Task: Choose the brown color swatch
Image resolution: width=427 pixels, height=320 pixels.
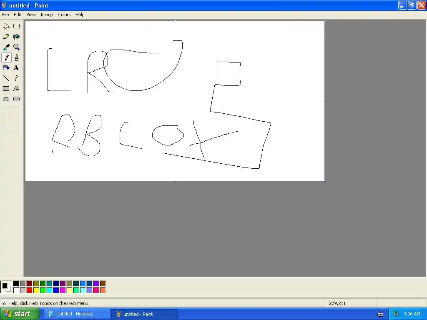Action: click(x=103, y=284)
